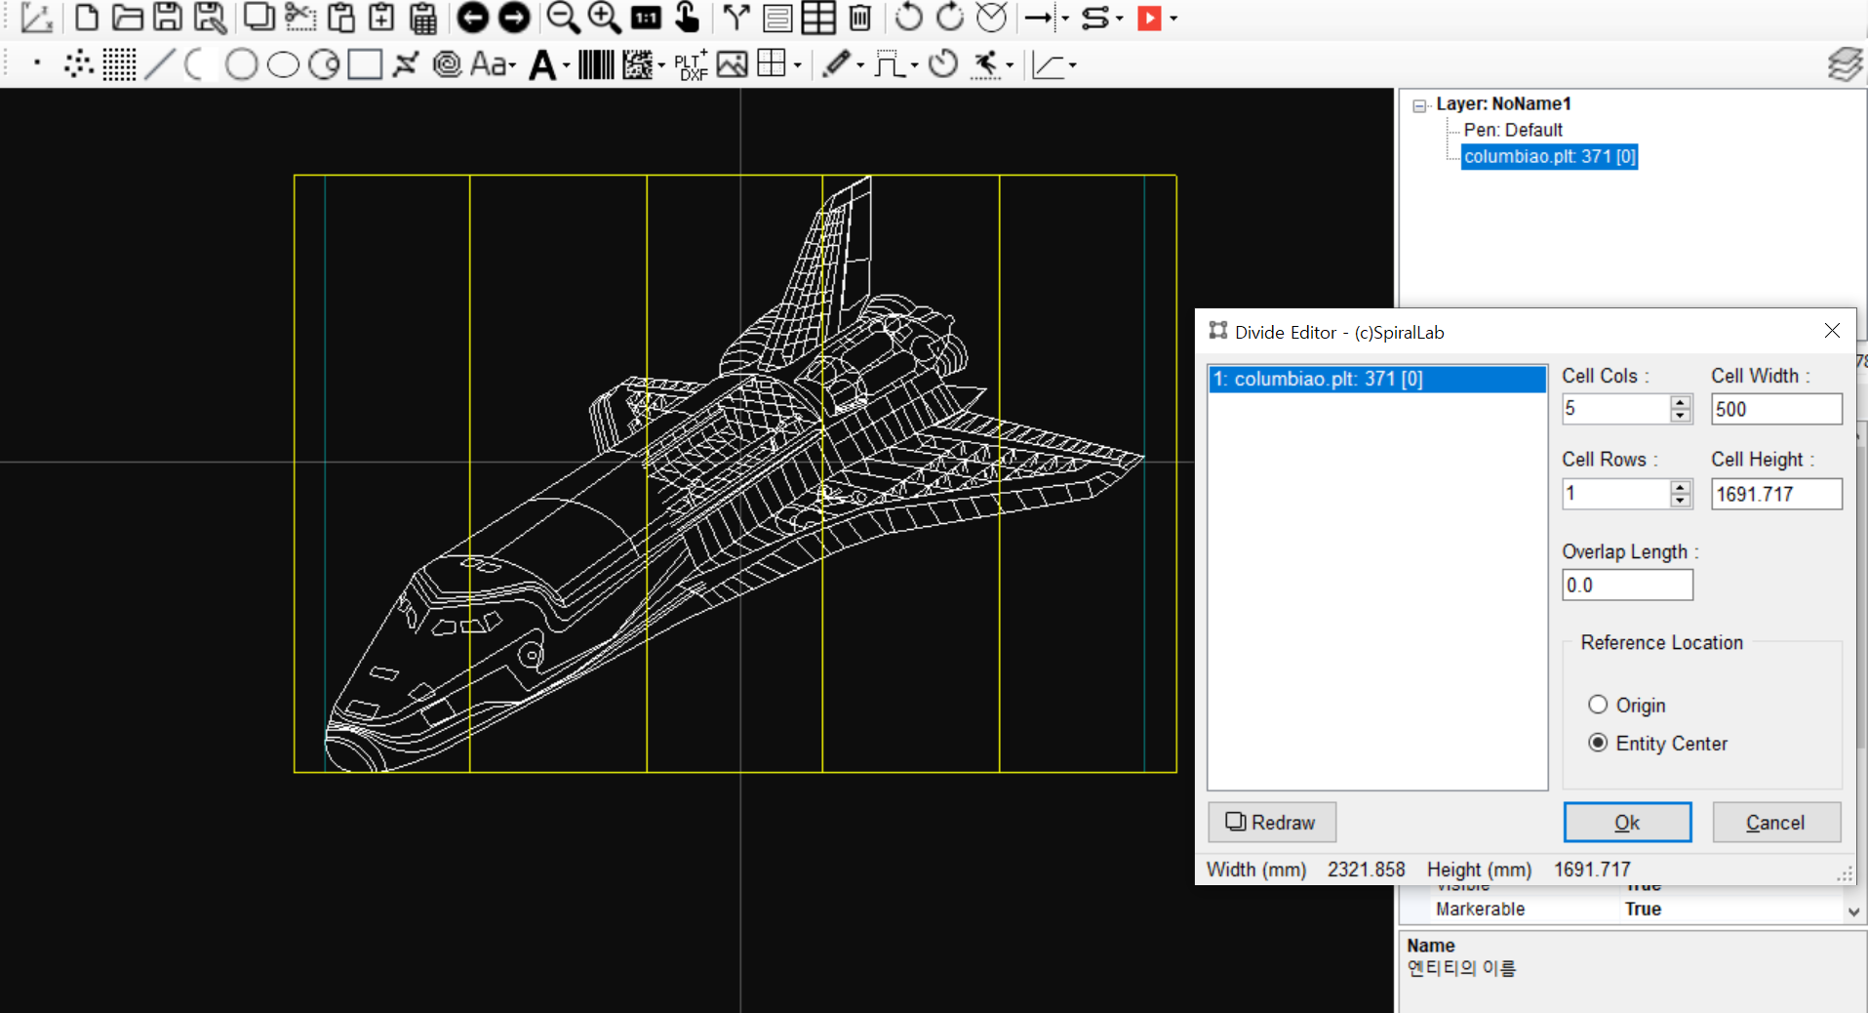
Task: Open the red play button dropdown arrow
Action: coord(1173,19)
